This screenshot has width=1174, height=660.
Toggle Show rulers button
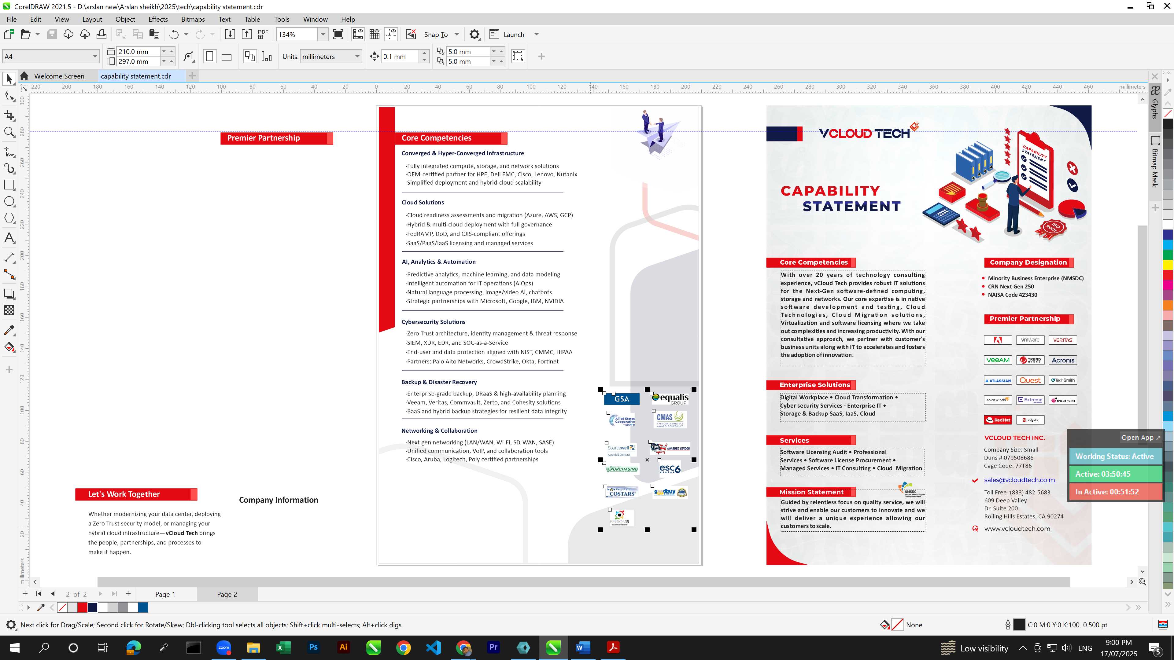tap(358, 34)
